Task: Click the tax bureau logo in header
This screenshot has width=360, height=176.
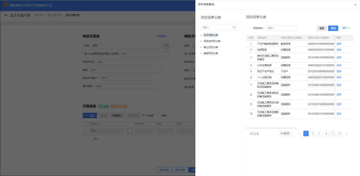Action: pos(6,5)
